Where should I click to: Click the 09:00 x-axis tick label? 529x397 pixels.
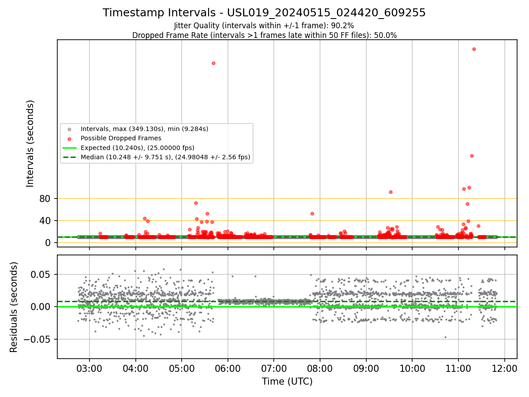(x=366, y=369)
